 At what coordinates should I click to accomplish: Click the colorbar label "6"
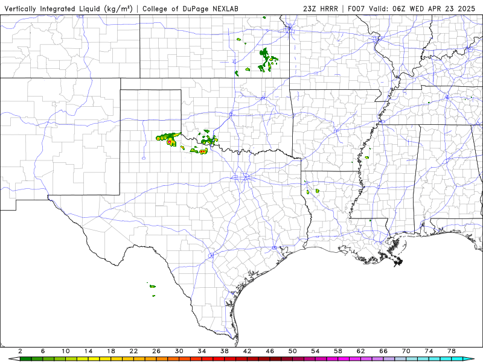[43, 351]
